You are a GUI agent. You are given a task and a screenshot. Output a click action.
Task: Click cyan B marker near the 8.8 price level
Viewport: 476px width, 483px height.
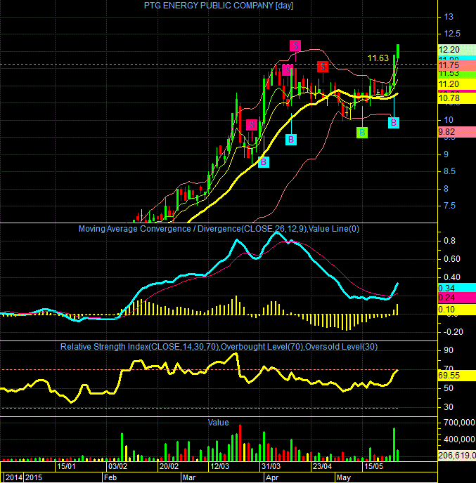tap(264, 162)
